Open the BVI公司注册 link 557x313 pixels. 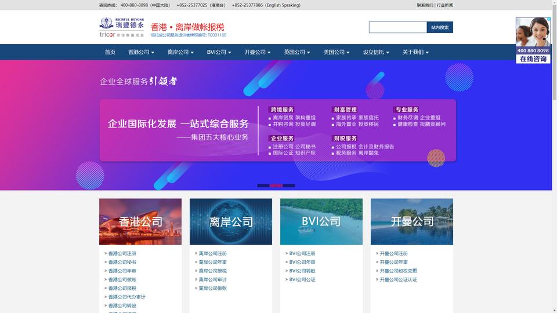[x=302, y=253]
